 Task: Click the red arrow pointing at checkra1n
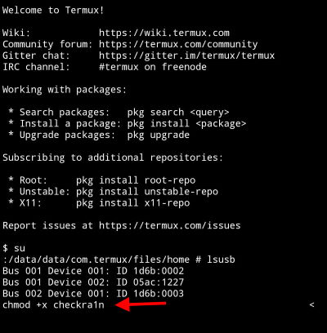coord(141,304)
